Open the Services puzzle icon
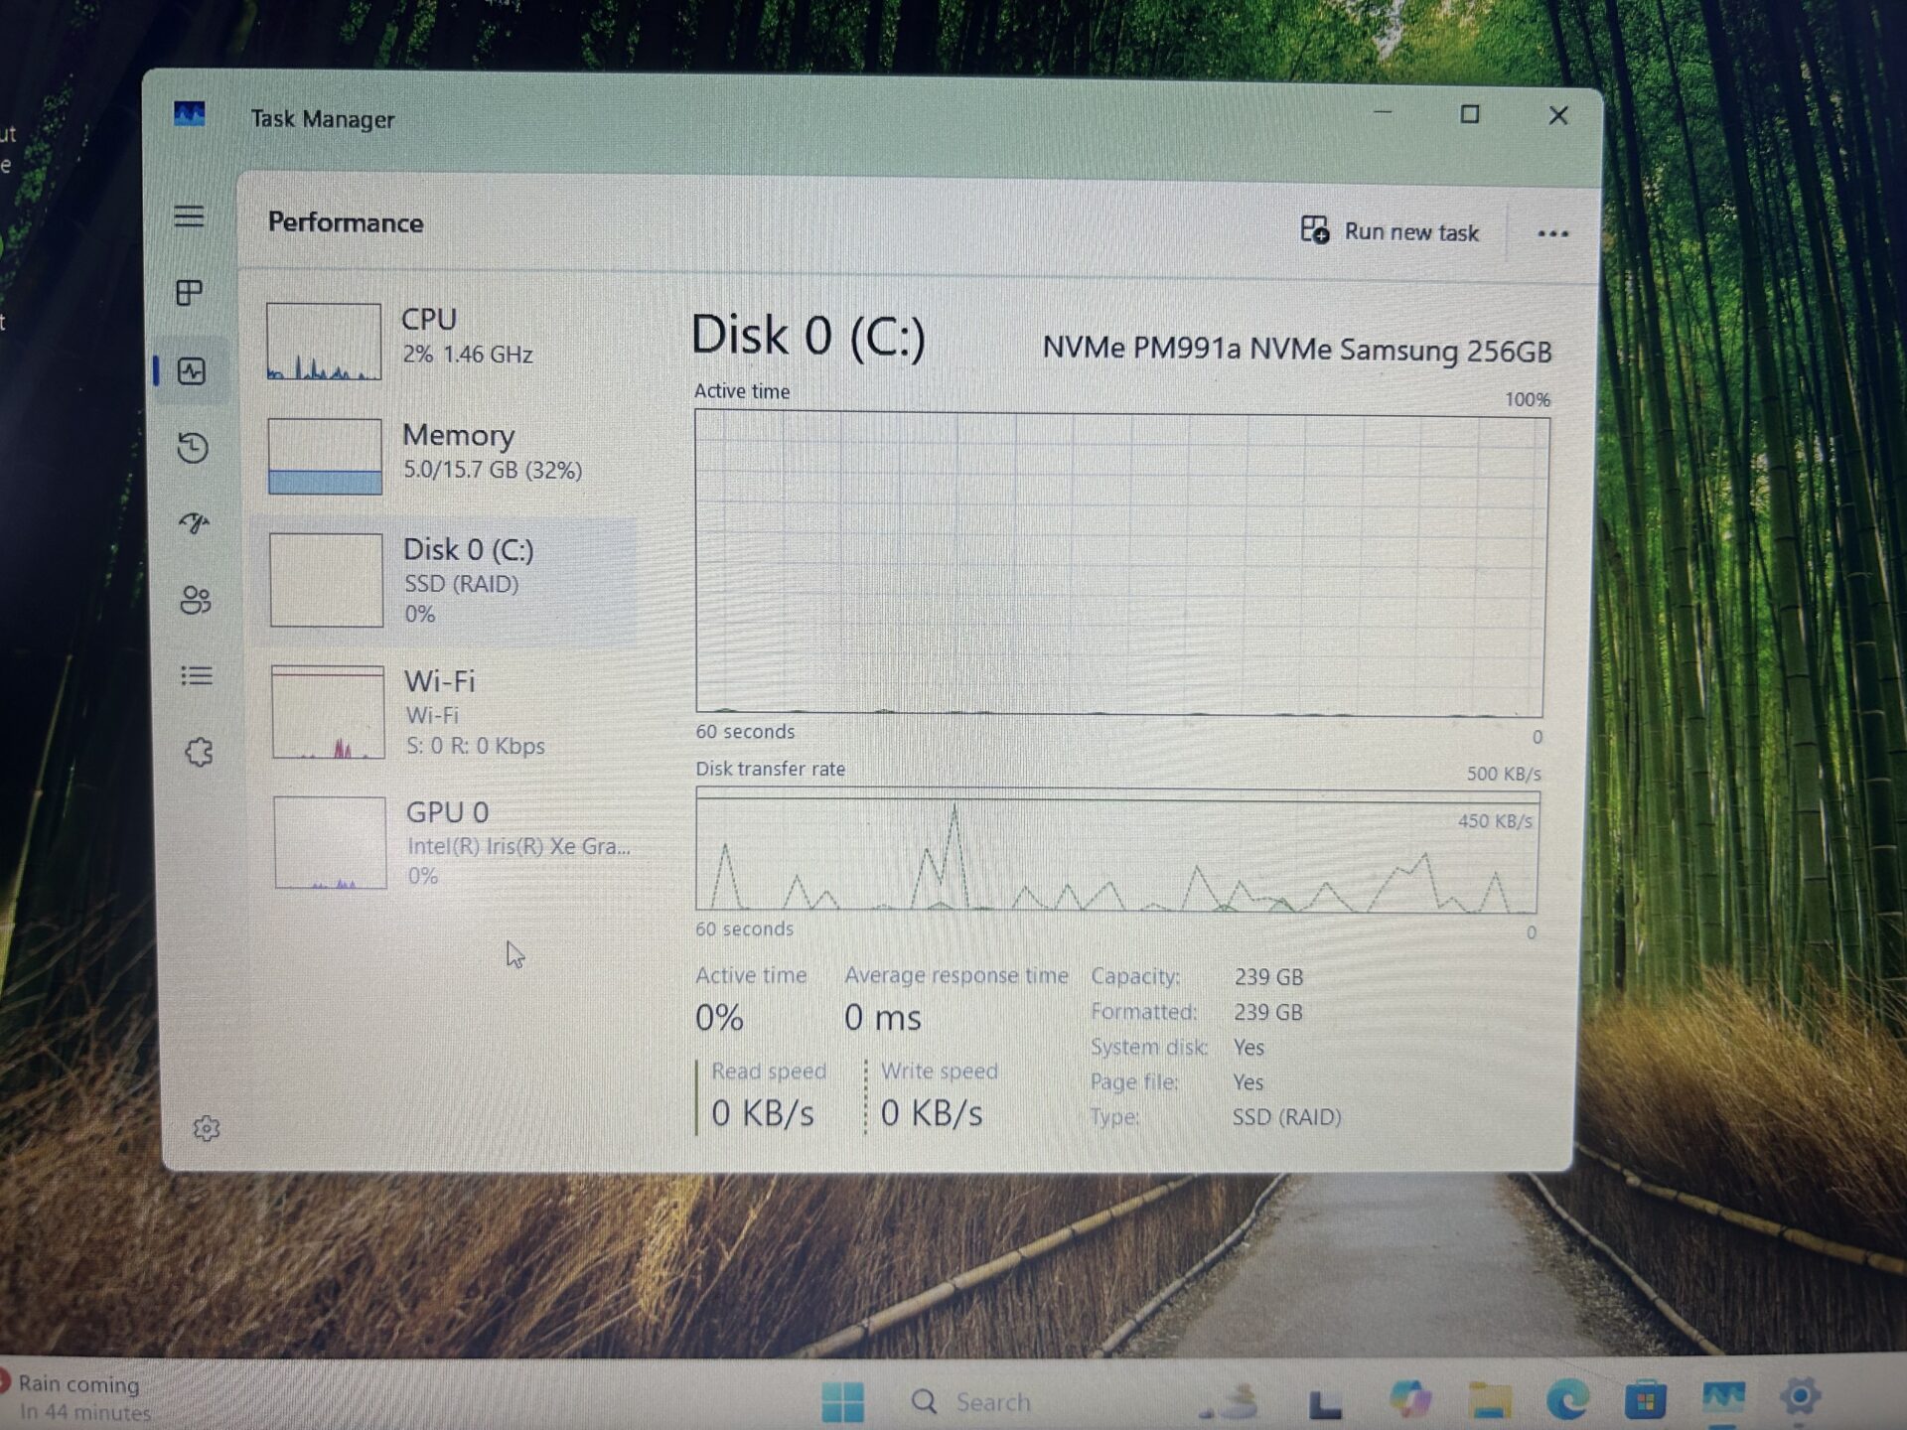This screenshot has width=1907, height=1430. 199,752
